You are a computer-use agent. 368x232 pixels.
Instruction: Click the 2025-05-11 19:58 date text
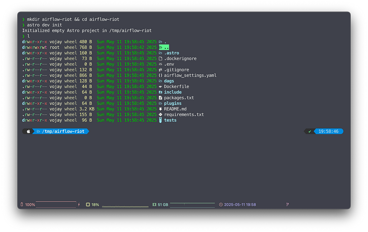[x=240, y=205]
